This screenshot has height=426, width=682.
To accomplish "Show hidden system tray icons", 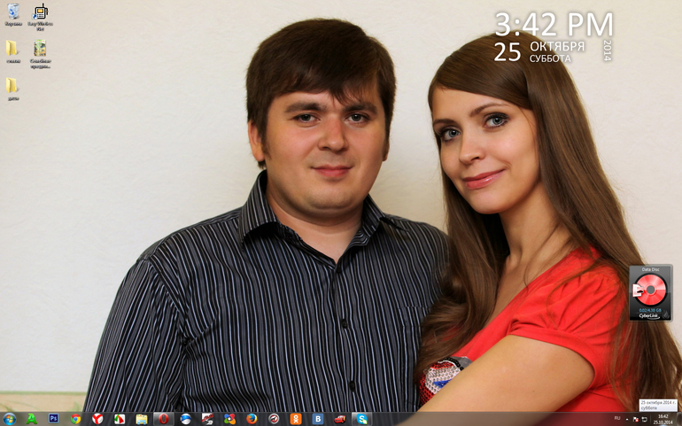I will [627, 418].
